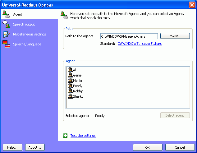Select Peedy from the agent list
The width and height of the screenshot is (197, 153).
78,86
